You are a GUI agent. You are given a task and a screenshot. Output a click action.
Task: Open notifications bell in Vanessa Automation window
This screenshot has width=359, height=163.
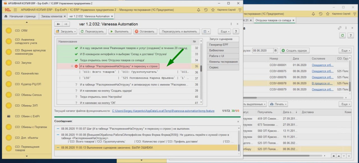point(199,10)
